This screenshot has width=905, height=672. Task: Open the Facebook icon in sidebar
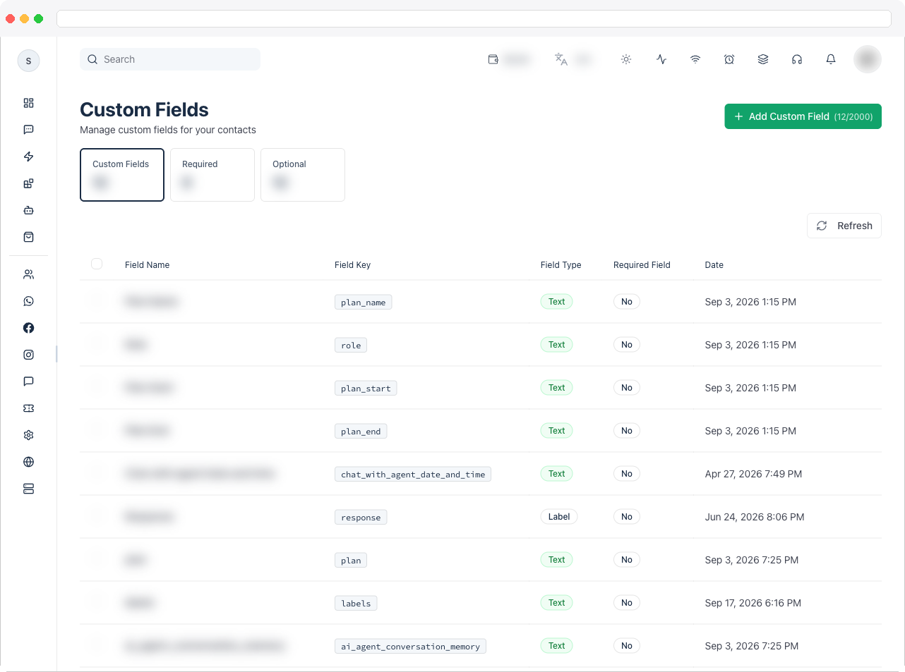[x=28, y=328]
